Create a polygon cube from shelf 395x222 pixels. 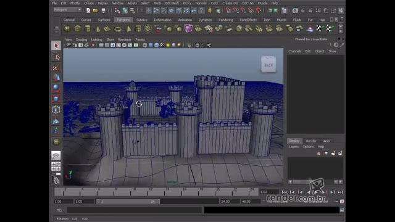pyautogui.click(x=77, y=29)
